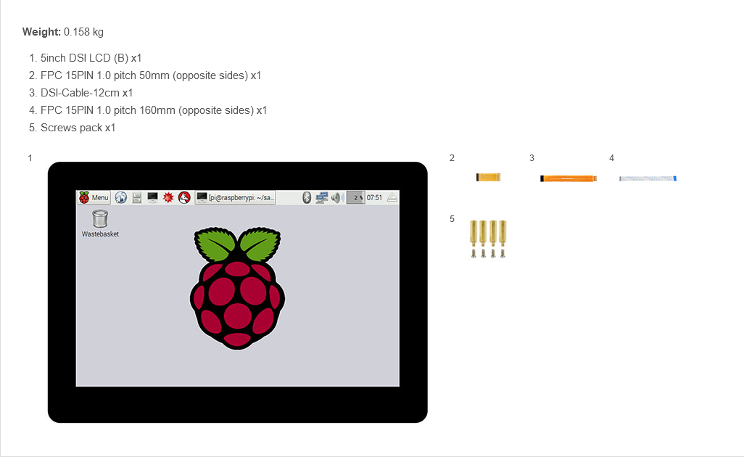Click the orange DSI cable image

[568, 178]
